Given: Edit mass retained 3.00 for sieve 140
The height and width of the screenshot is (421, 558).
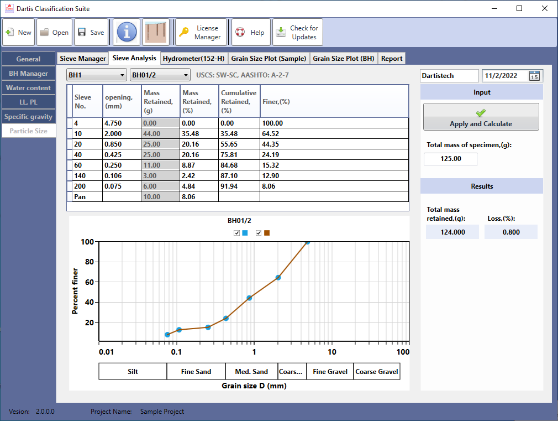Looking at the screenshot, I should [161, 176].
